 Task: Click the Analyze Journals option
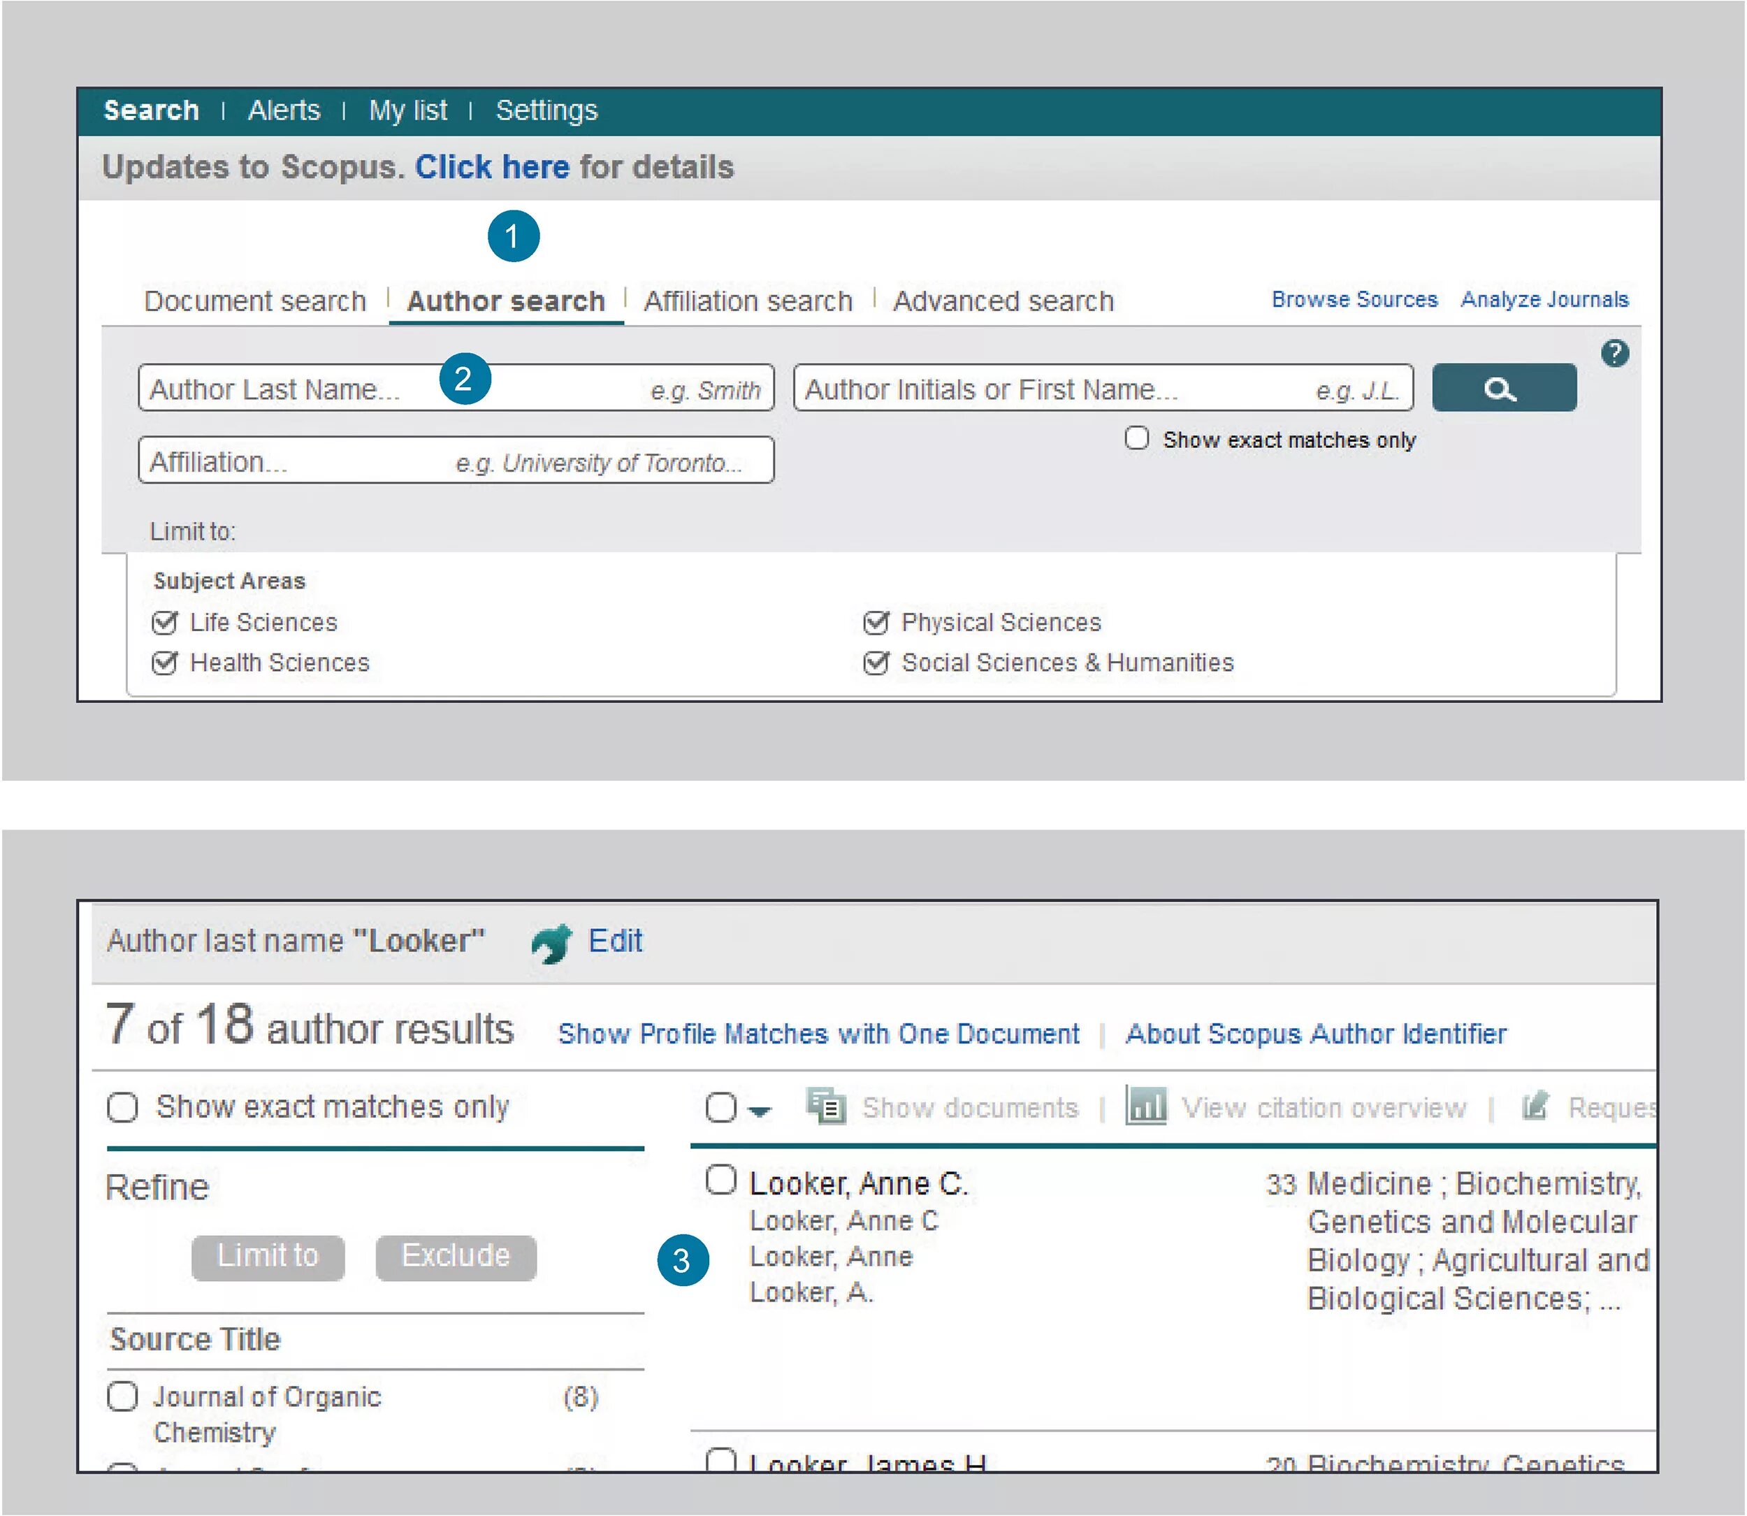click(x=1545, y=299)
